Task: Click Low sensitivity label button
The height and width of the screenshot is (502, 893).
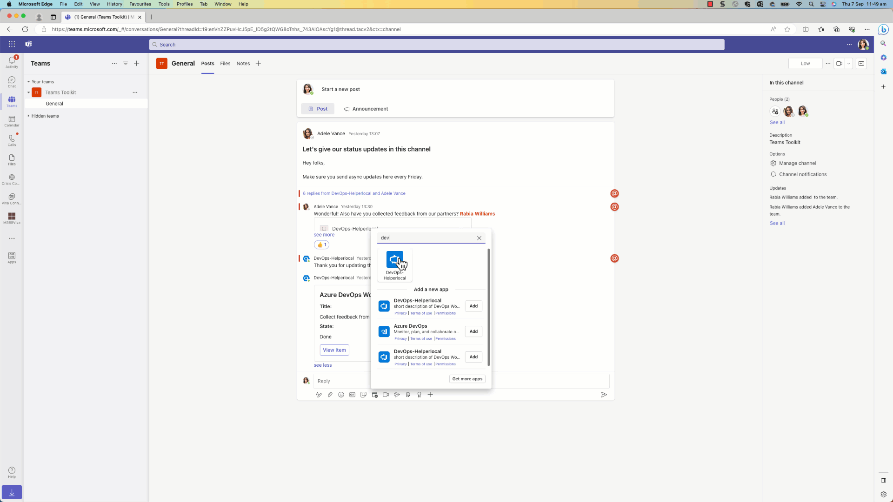Action: point(805,64)
